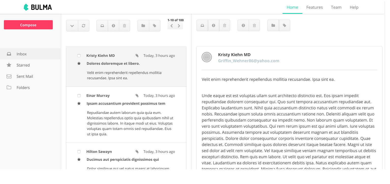Click the archive inbox icon in the list toolbar

[102, 26]
